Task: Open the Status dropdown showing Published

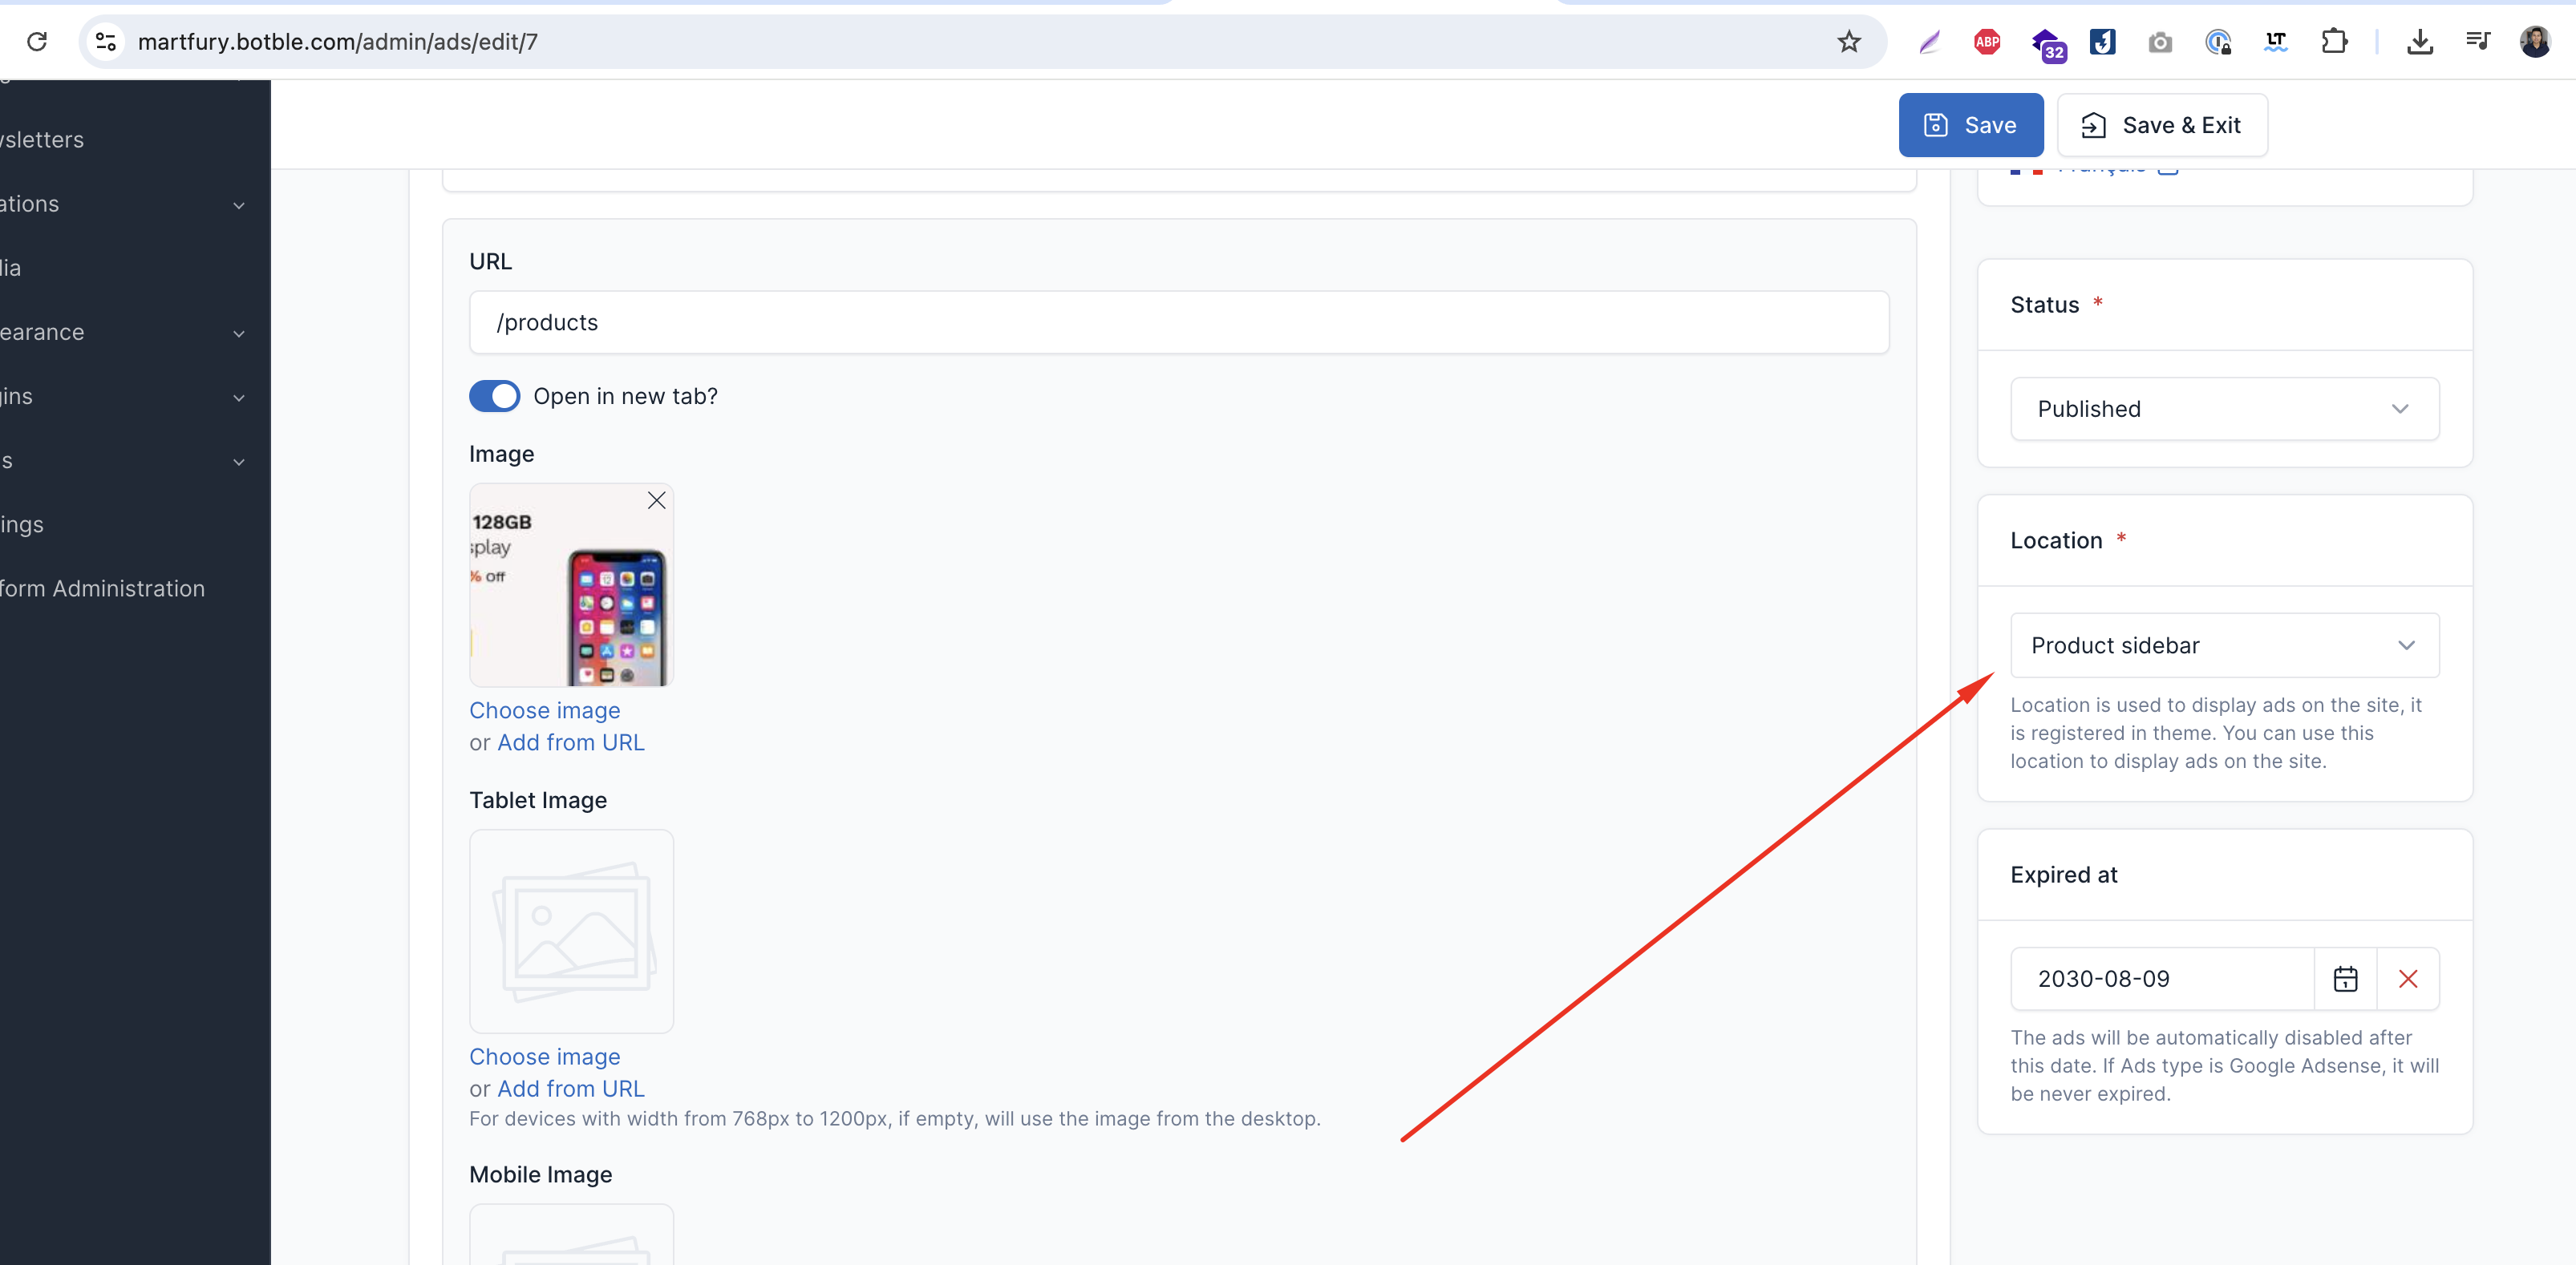Action: coord(2224,409)
